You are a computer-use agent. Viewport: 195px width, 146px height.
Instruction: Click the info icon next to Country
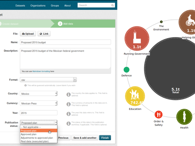point(69,94)
